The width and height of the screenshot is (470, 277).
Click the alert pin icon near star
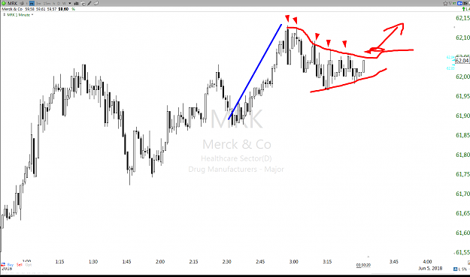[x=450, y=3]
